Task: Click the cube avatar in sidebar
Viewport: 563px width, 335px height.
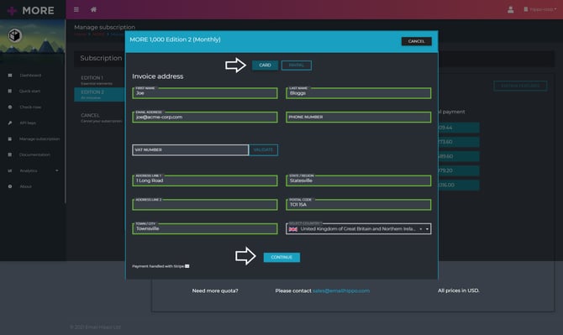Action: [15, 35]
